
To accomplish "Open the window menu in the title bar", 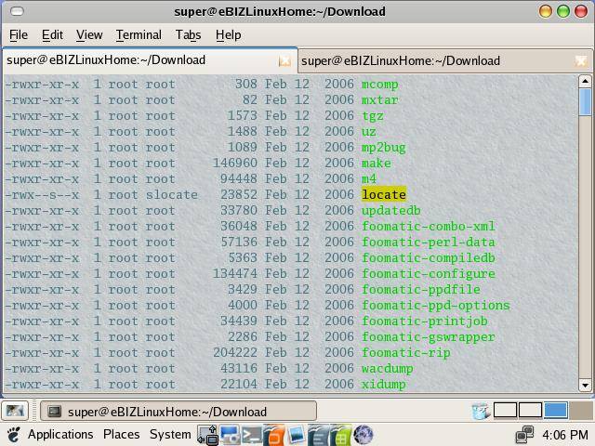I will click(12, 11).
